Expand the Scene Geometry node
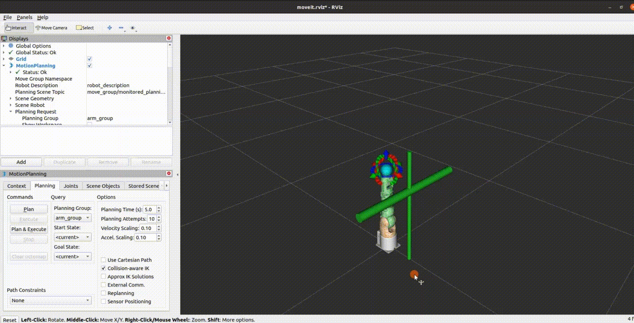634x323 pixels. [x=11, y=99]
